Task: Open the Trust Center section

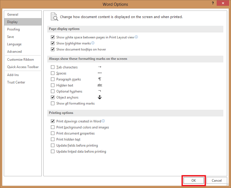Action: 16,82
